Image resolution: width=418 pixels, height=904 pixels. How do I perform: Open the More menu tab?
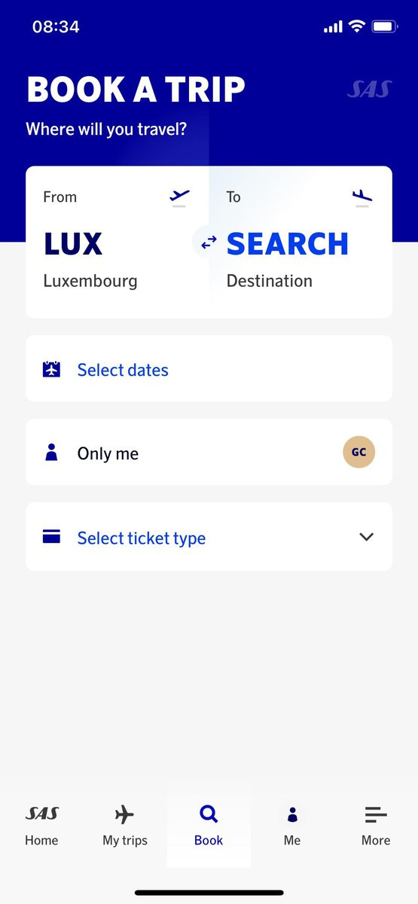pyautogui.click(x=376, y=826)
